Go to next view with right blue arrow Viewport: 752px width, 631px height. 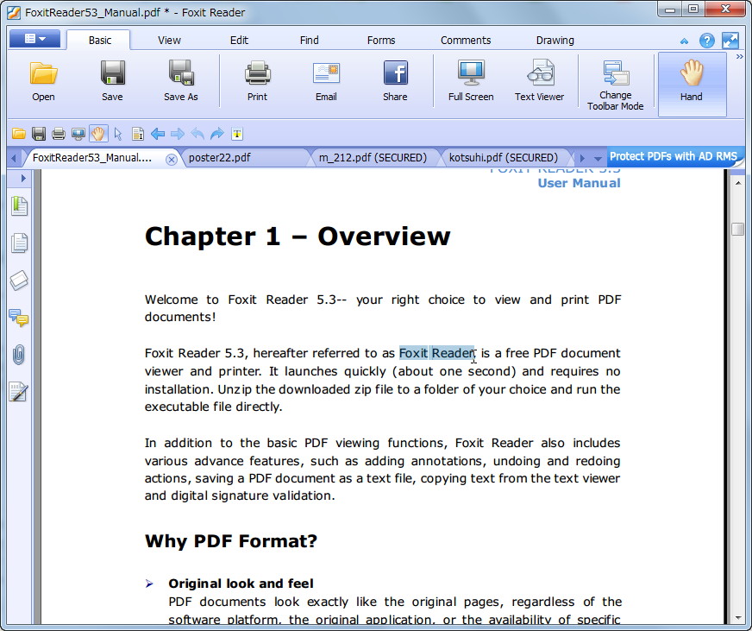click(178, 134)
